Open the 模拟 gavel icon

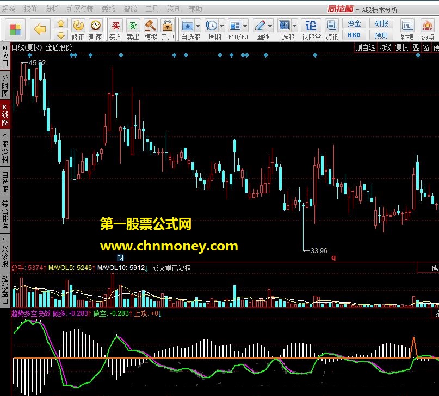150,26
